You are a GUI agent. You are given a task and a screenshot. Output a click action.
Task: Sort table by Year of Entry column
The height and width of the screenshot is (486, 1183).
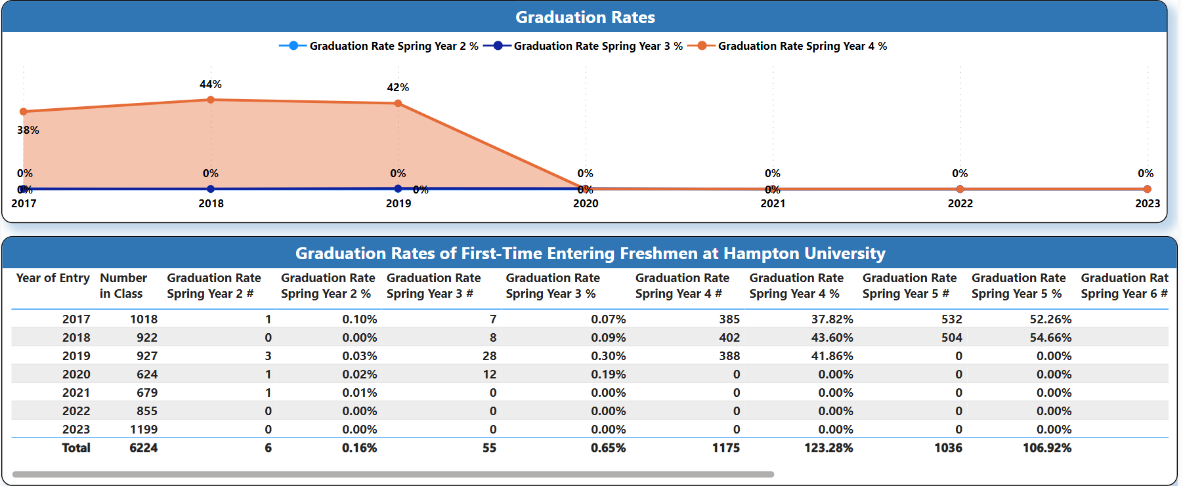point(53,278)
